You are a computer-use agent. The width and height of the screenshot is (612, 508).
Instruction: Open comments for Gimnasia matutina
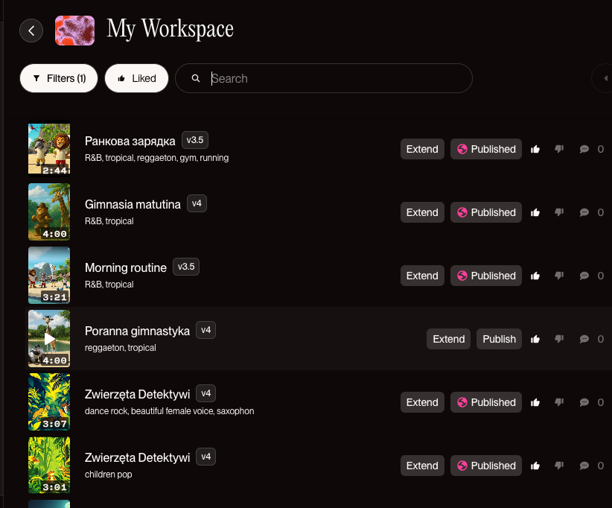click(584, 212)
